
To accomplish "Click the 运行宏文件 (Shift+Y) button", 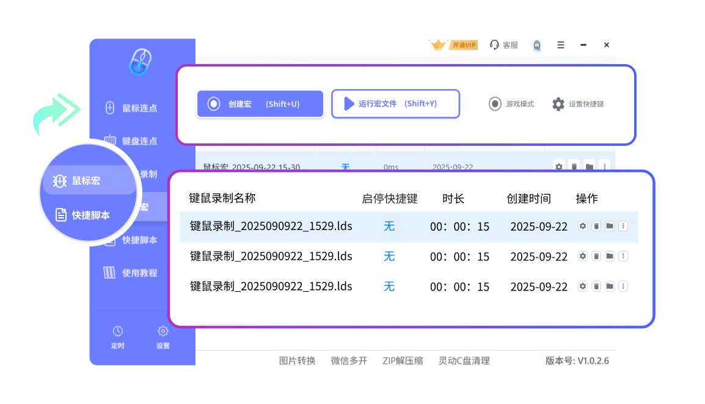I will click(395, 104).
